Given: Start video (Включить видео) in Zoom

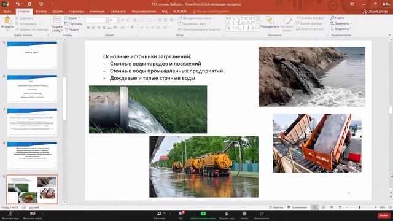Looking at the screenshot, I should (x=33, y=215).
